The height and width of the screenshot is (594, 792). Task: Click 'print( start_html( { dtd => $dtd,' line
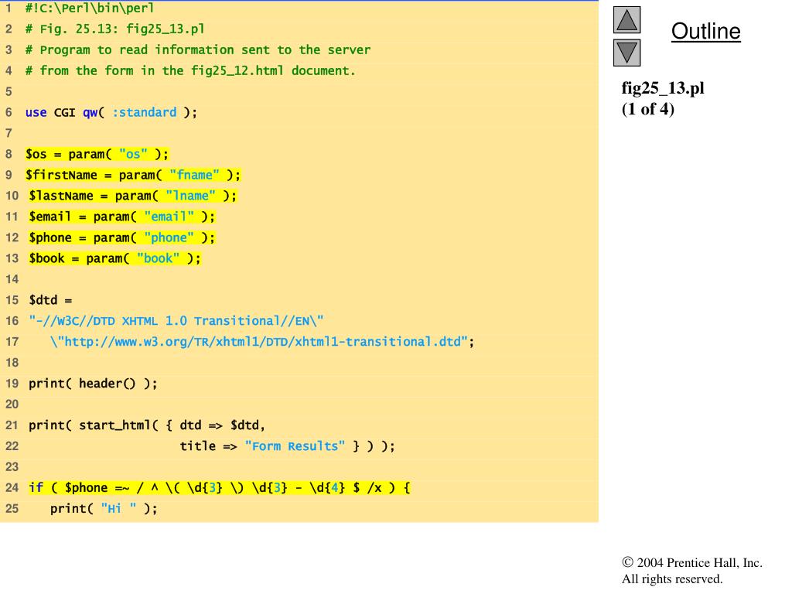pos(147,425)
